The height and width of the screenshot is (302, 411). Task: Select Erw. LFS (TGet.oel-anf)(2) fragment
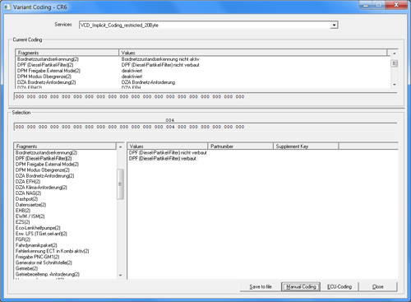pos(41,234)
